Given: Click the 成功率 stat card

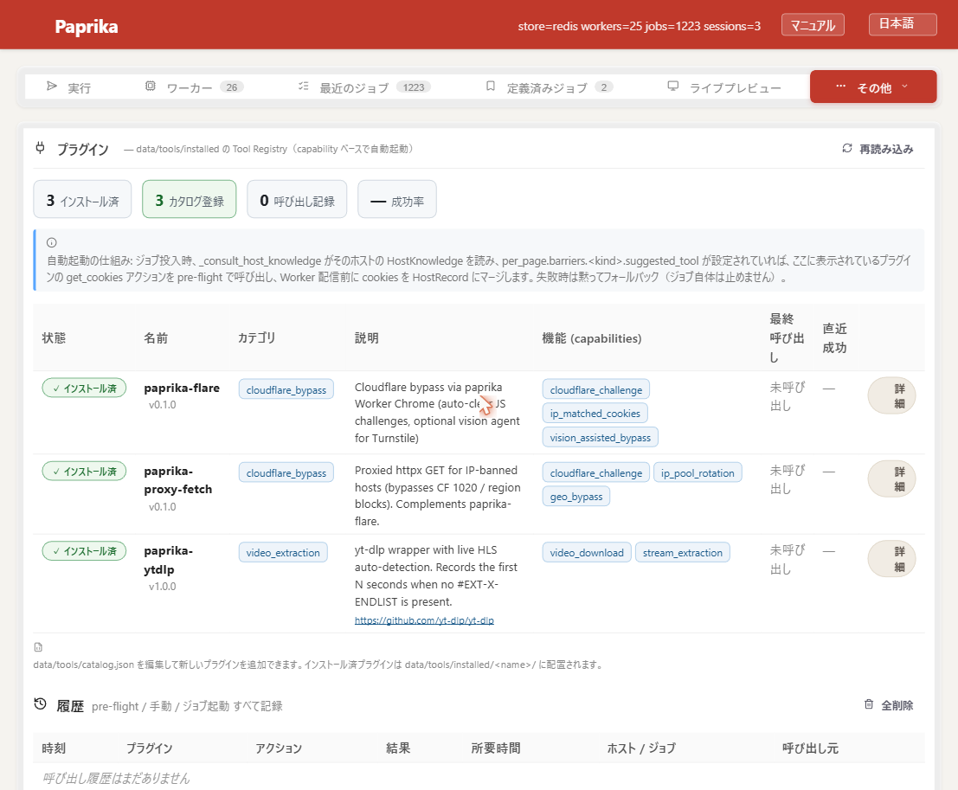Looking at the screenshot, I should [397, 199].
